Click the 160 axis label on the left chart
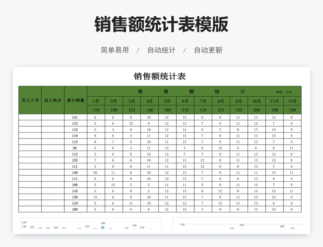 click(24, 222)
